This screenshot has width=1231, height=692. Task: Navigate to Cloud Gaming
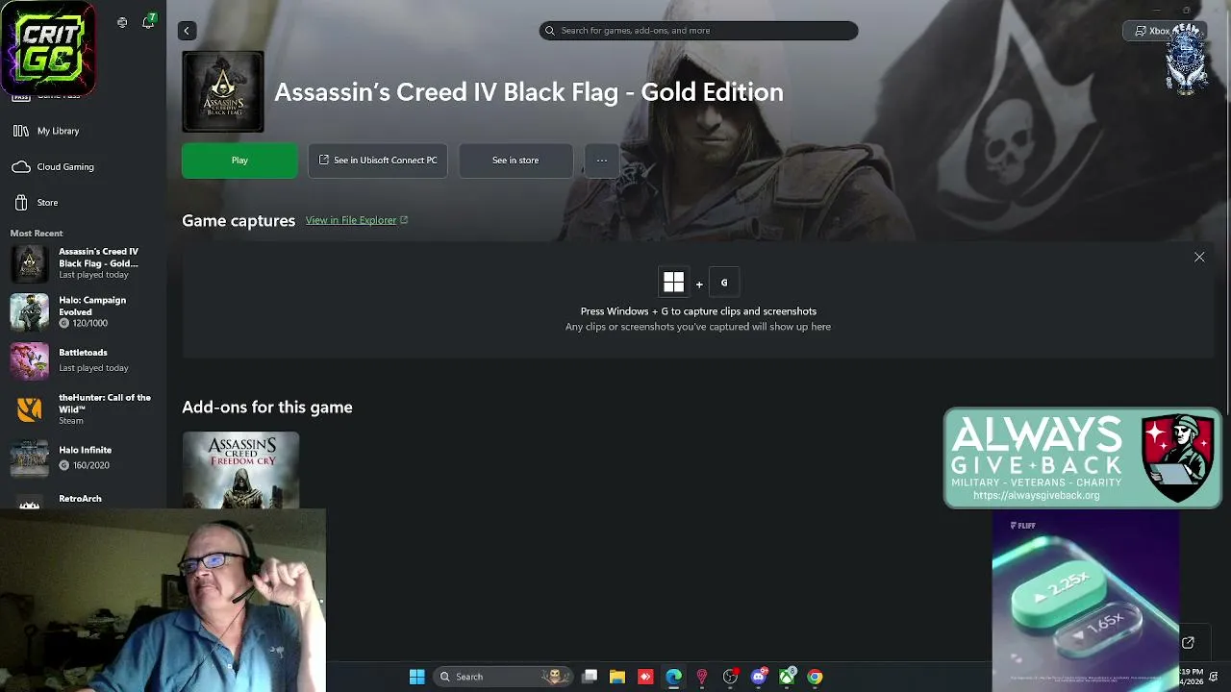click(65, 167)
